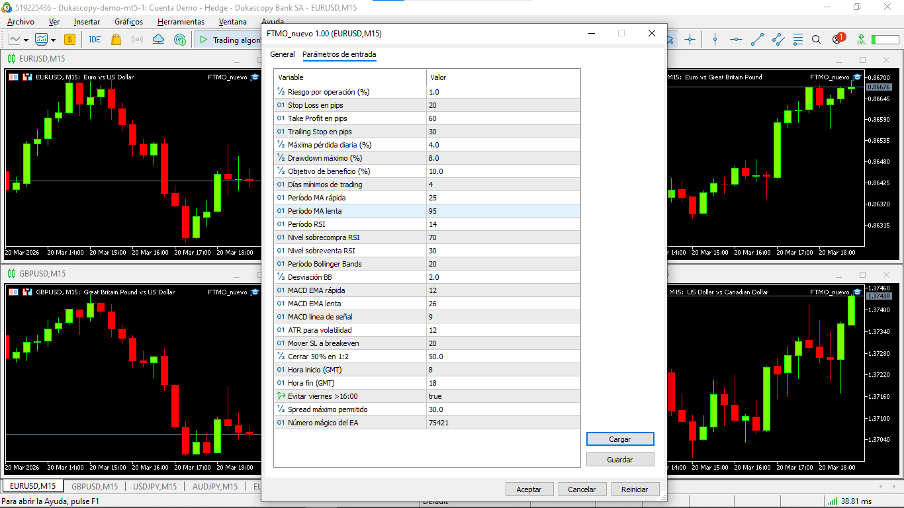Click the Reiniciar button
This screenshot has width=904, height=508.
tap(634, 489)
